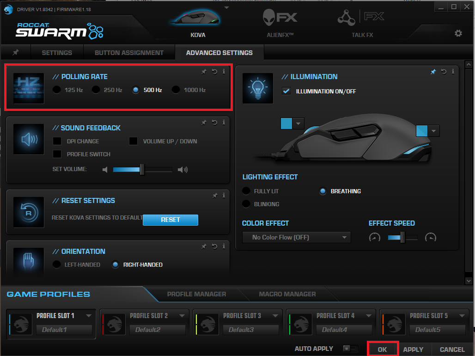Click the Set Volume slider handle
Image resolution: width=475 pixels, height=356 pixels.
tap(142, 170)
